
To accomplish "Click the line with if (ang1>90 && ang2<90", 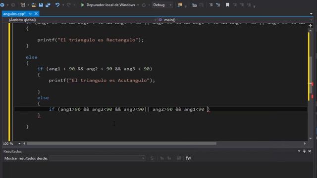I will pos(129,109).
